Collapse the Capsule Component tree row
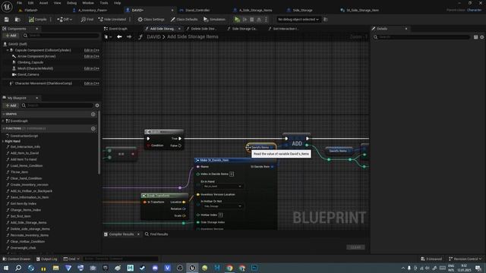 tap(8, 50)
